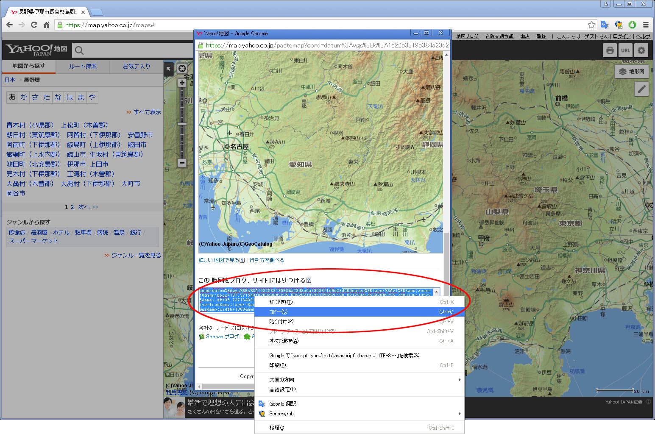
Task: Click the すべて表示 link
Action: click(147, 112)
